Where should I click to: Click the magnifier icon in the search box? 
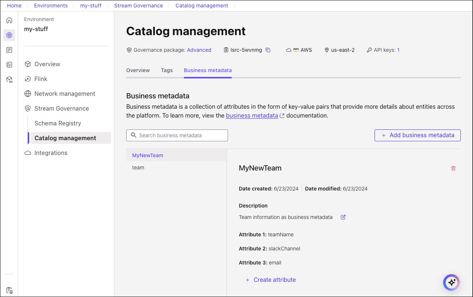134,135
